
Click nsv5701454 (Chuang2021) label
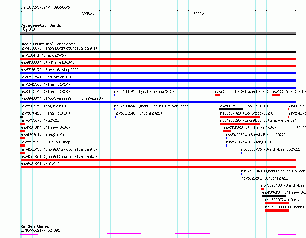(x=250, y=142)
